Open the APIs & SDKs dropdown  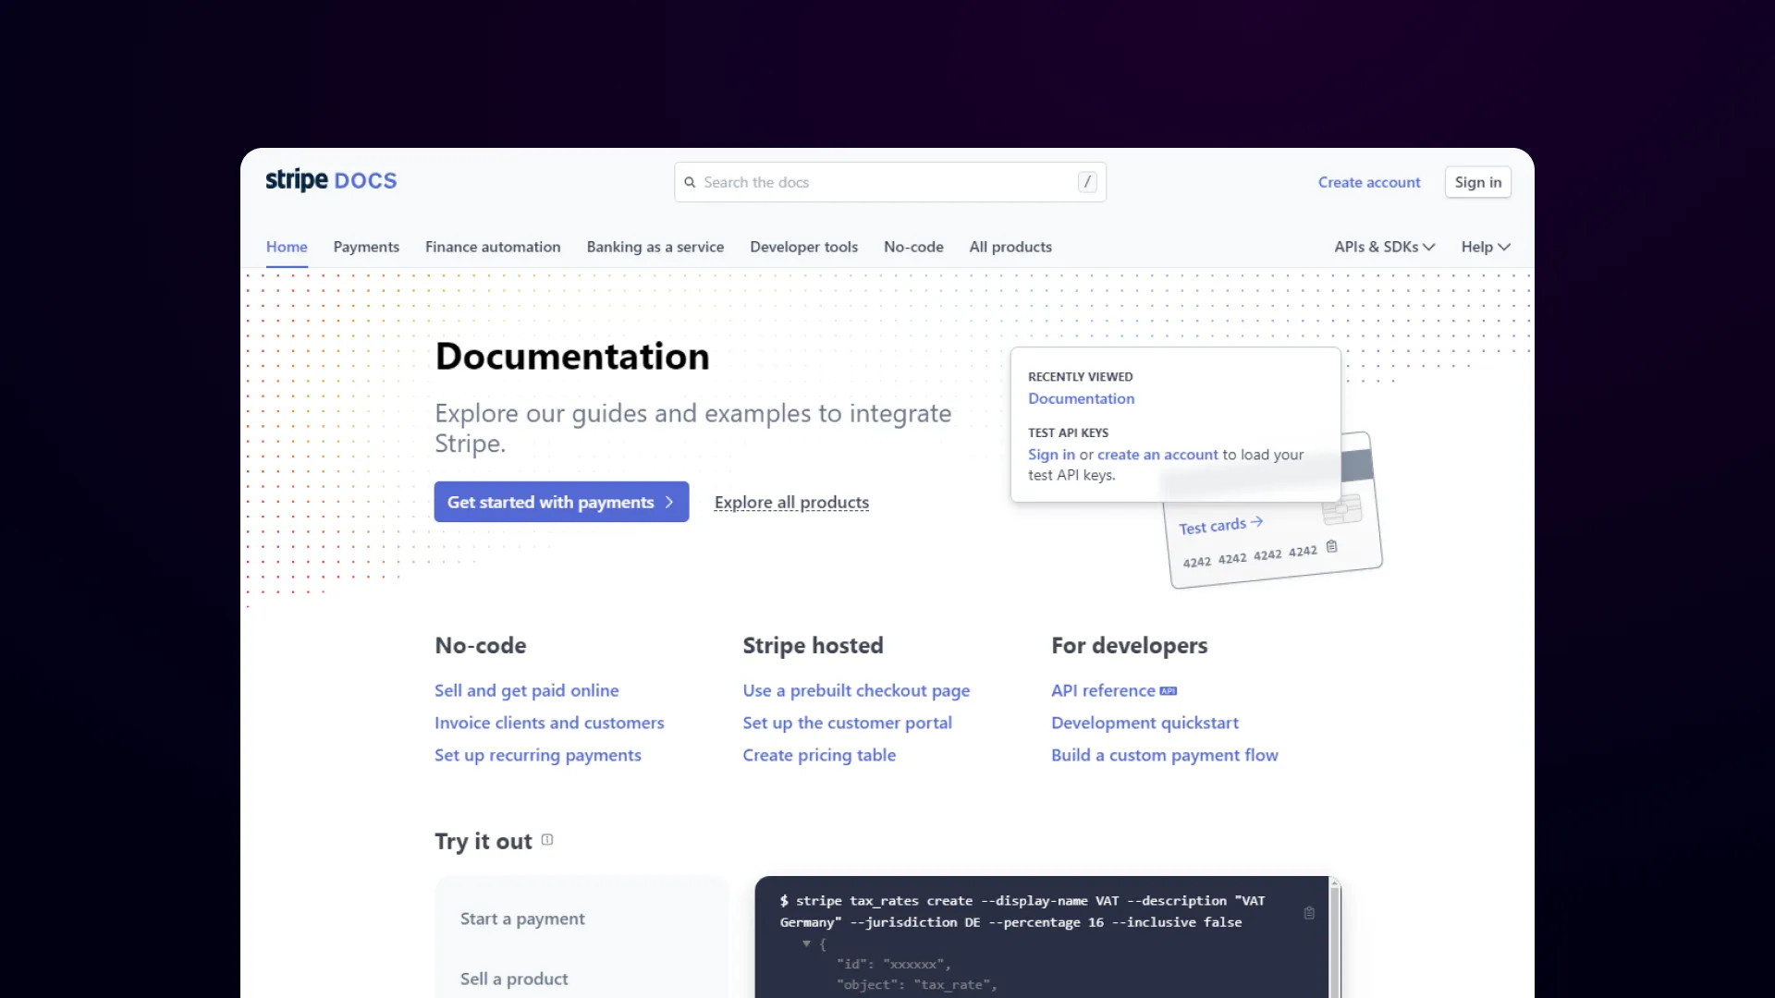pyautogui.click(x=1384, y=247)
